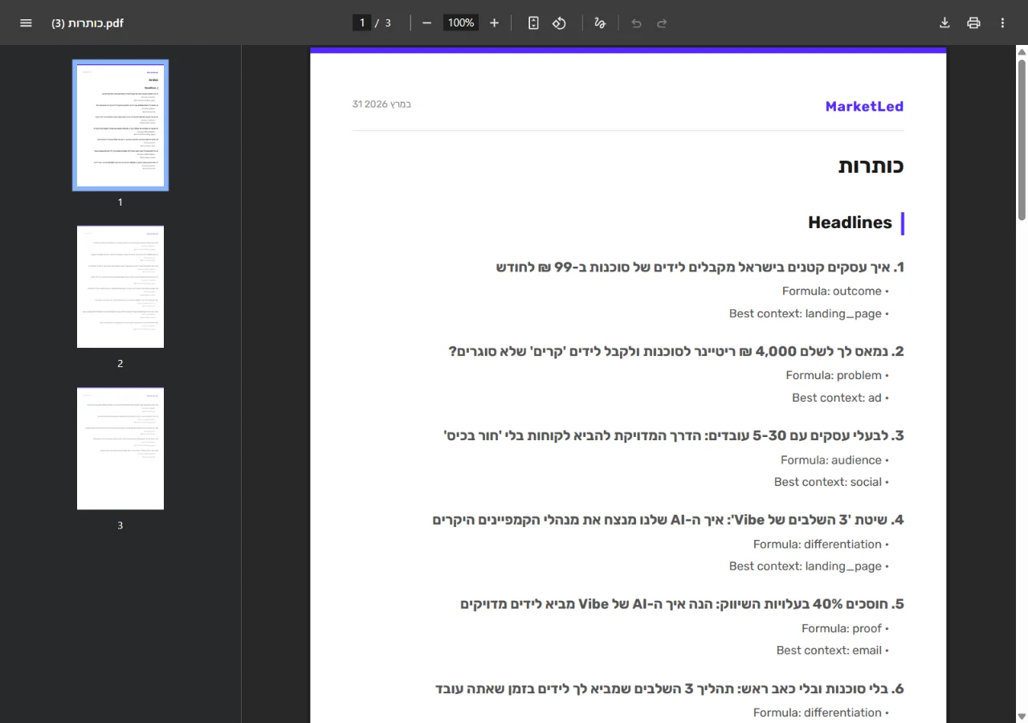The image size is (1028, 723).
Task: Download the PDF file
Action: (x=944, y=23)
